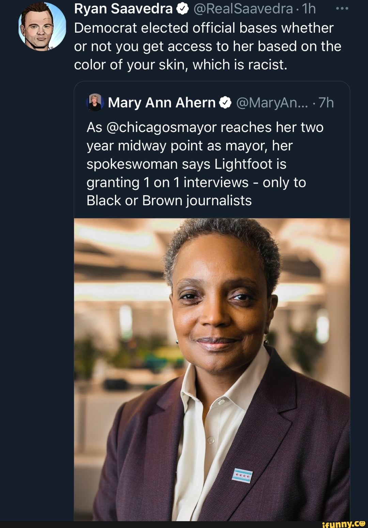368x528 pixels.
Task: Click the truncated @MaryAn... handle
Action: 272,103
